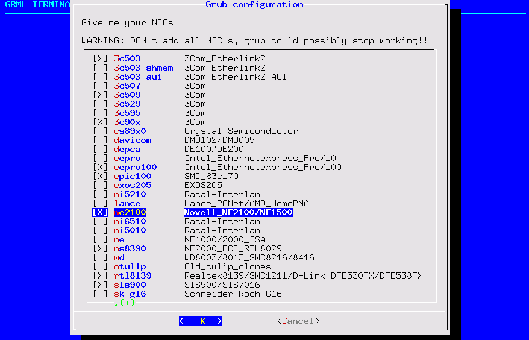Check the cs89x0 checkbox
The image size is (529, 340).
(x=100, y=131)
